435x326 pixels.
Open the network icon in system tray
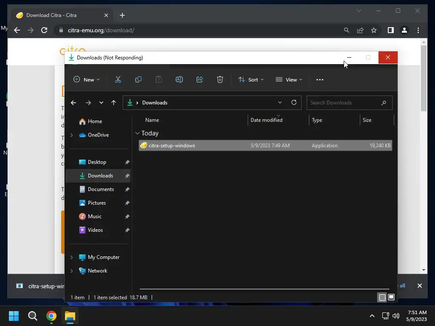pos(385,316)
